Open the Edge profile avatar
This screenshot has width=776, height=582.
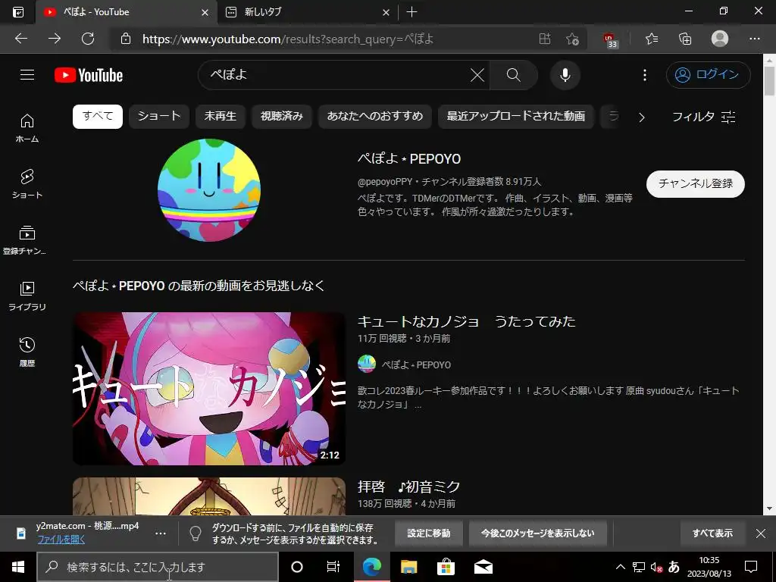pyautogui.click(x=720, y=39)
